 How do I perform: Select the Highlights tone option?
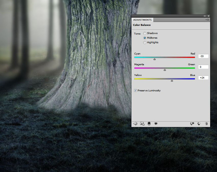[145, 42]
